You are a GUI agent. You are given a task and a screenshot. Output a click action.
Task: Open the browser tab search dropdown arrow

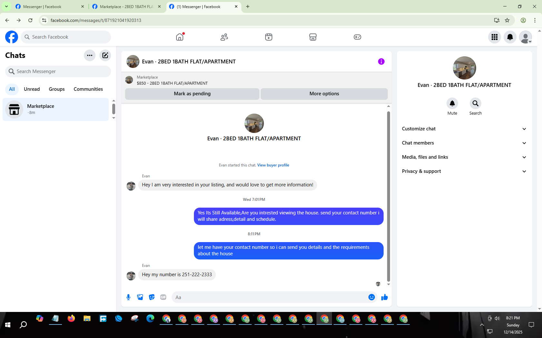[x=6, y=6]
